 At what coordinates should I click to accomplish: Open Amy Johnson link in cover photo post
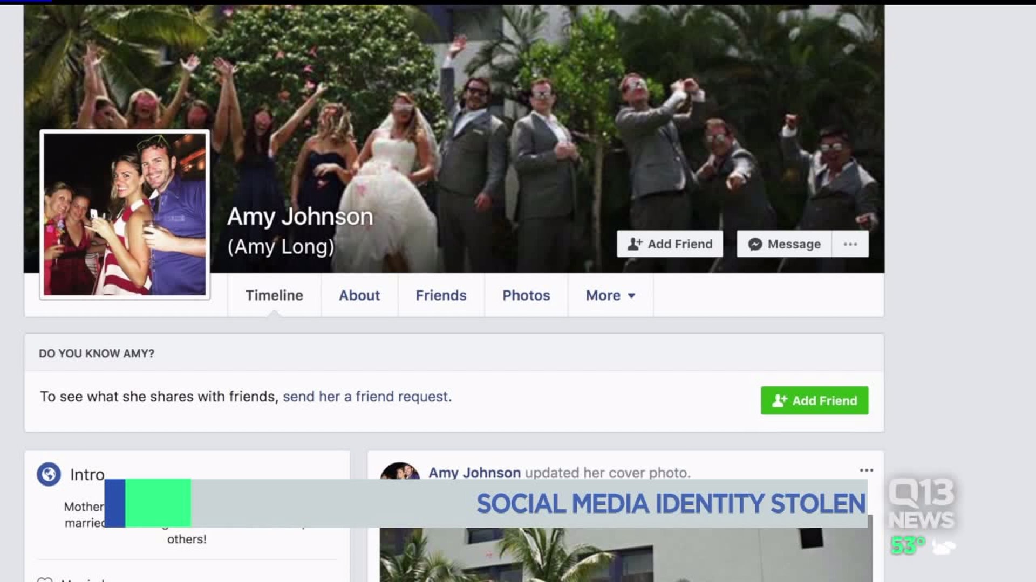click(x=474, y=473)
